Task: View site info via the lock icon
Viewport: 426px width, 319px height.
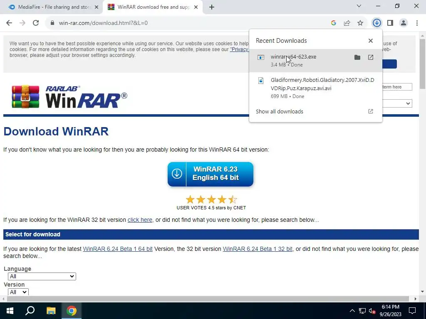Action: pyautogui.click(x=52, y=23)
